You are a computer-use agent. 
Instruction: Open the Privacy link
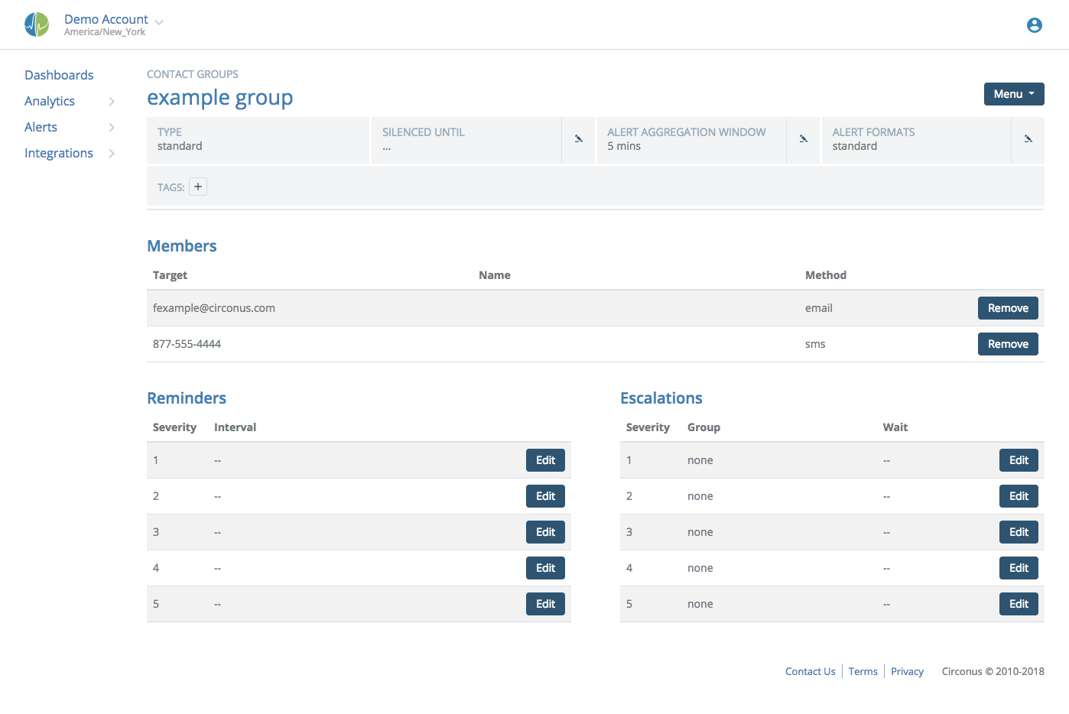point(907,671)
